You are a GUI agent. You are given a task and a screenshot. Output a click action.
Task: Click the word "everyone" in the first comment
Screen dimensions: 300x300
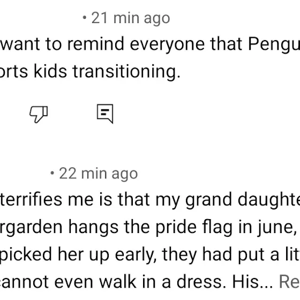[167, 45]
